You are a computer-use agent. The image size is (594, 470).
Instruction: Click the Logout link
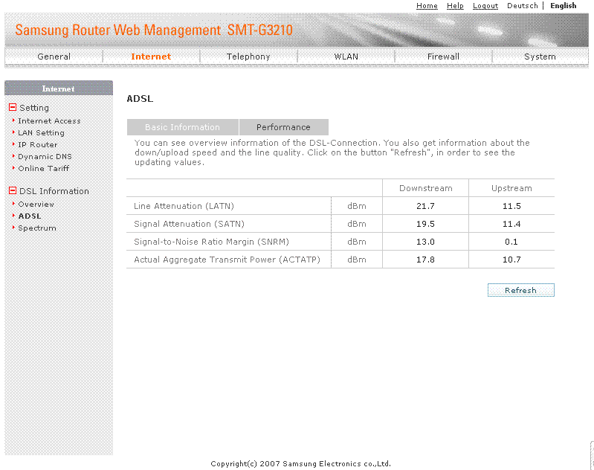tap(485, 6)
